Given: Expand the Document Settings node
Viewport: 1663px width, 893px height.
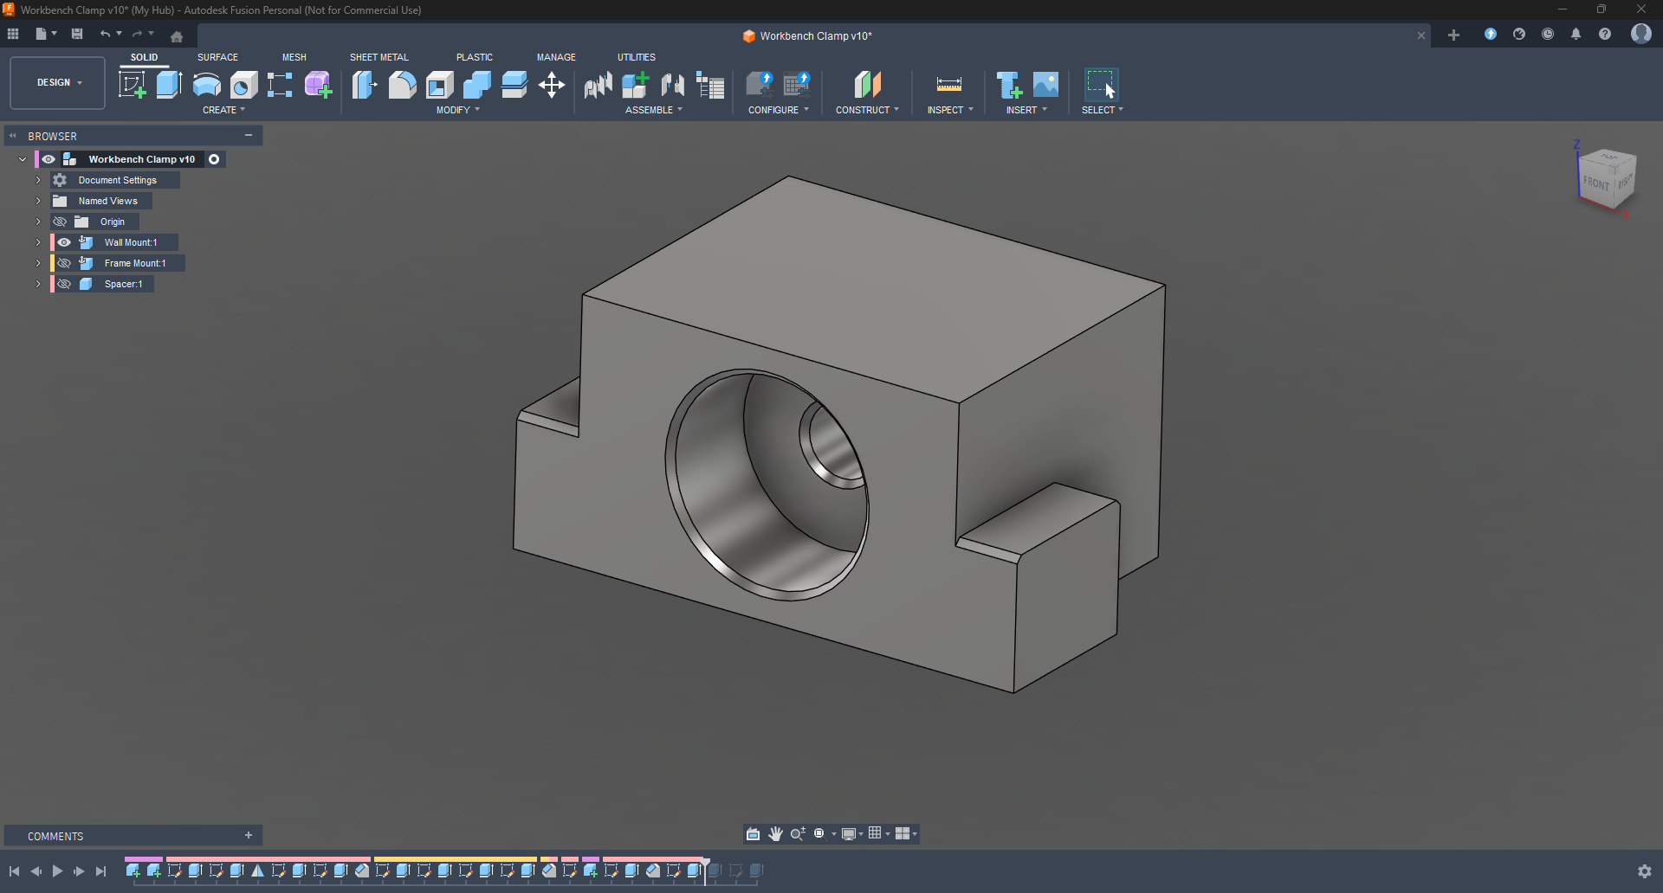Looking at the screenshot, I should coord(38,180).
